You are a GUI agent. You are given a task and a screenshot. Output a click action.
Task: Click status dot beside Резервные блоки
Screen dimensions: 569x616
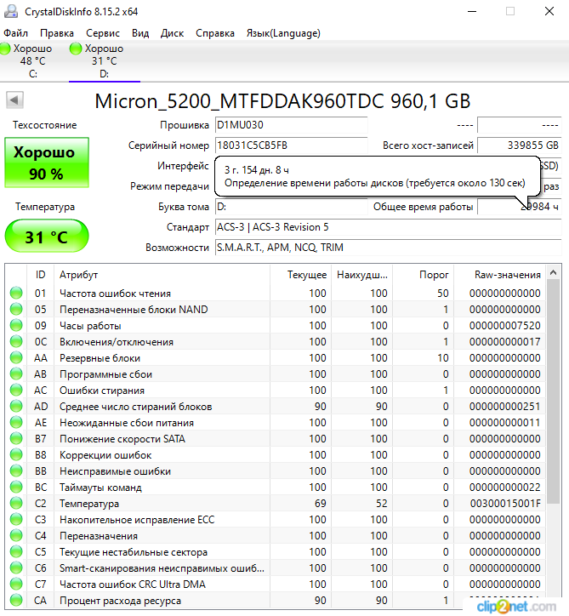[x=16, y=358]
